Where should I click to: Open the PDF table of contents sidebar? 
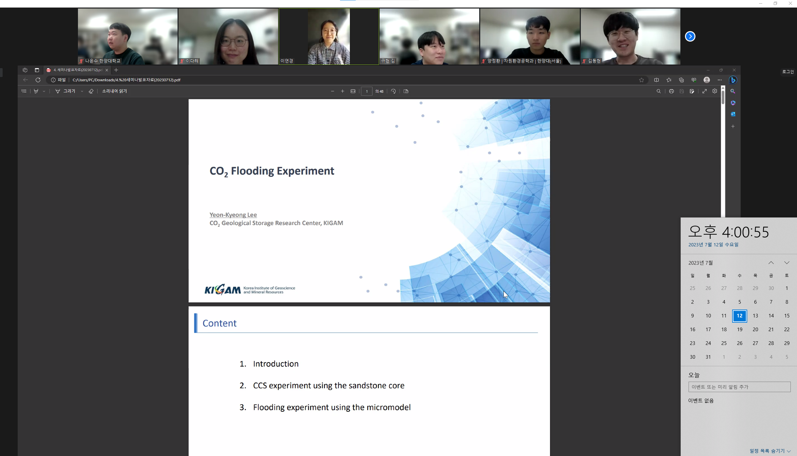(x=24, y=91)
